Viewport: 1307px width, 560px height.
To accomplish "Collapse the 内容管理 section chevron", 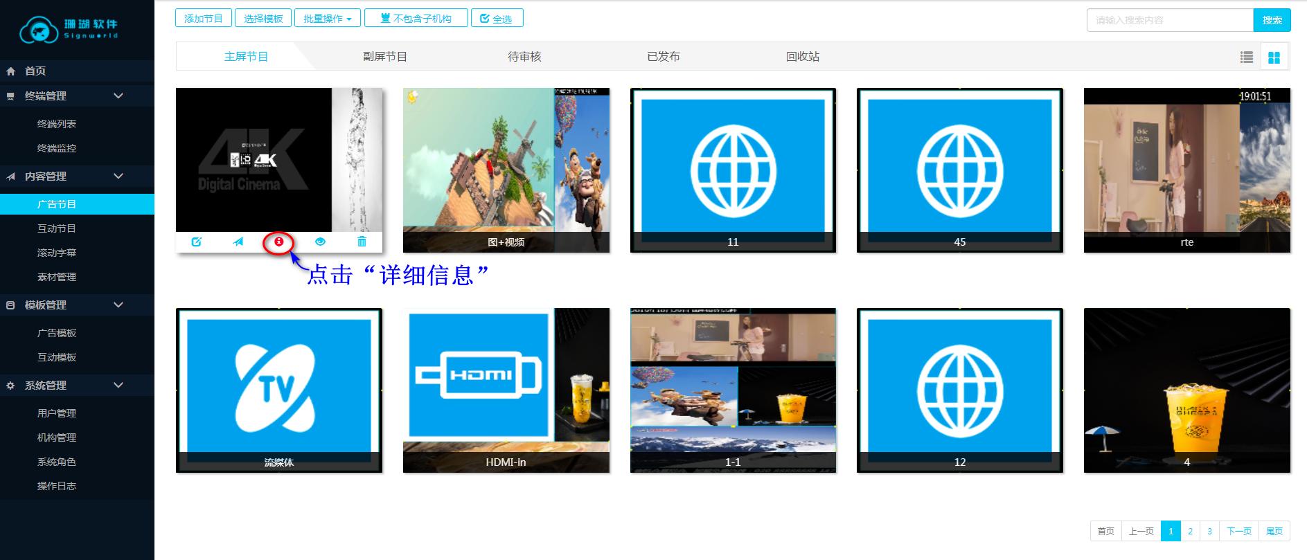I will click(118, 177).
